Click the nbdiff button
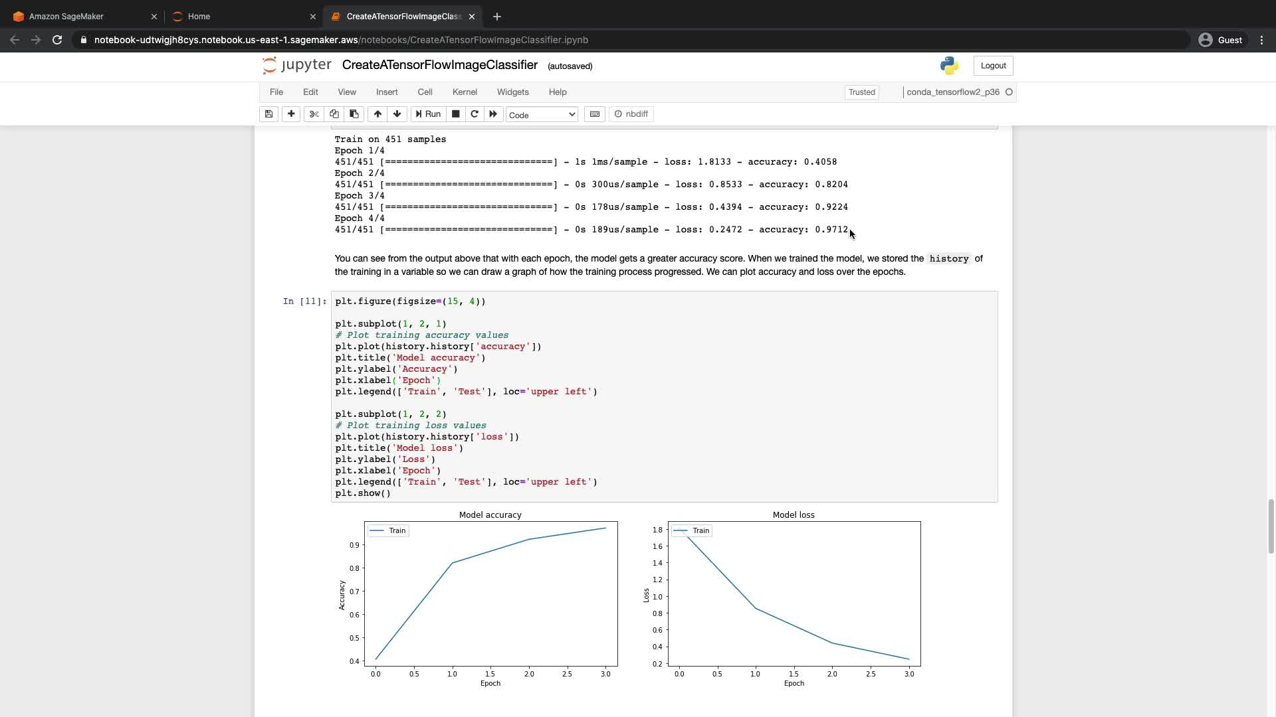Viewport: 1276px width, 717px height. (x=631, y=114)
